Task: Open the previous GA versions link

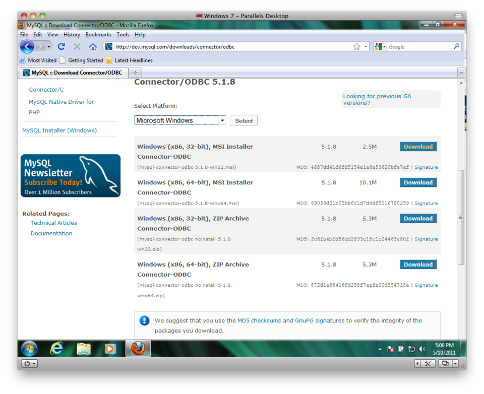Action: (377, 99)
